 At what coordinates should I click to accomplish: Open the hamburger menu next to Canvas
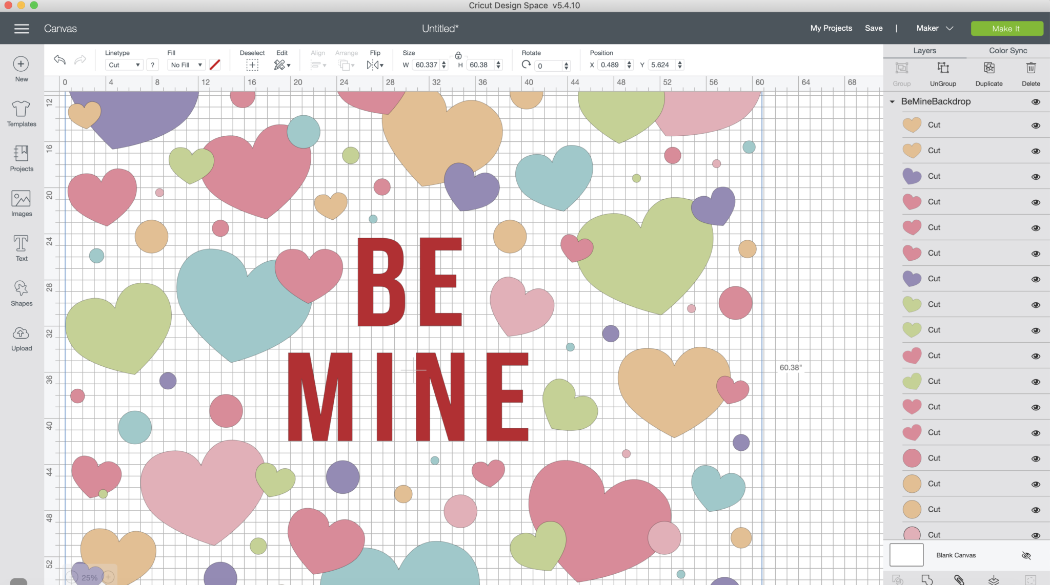coord(22,28)
